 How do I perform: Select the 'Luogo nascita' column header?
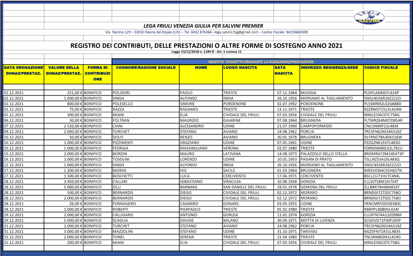tap(240, 68)
